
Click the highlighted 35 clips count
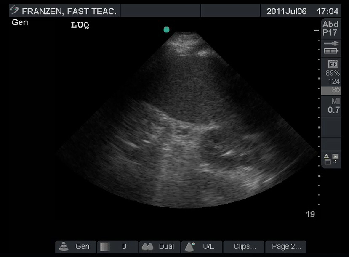click(331, 90)
